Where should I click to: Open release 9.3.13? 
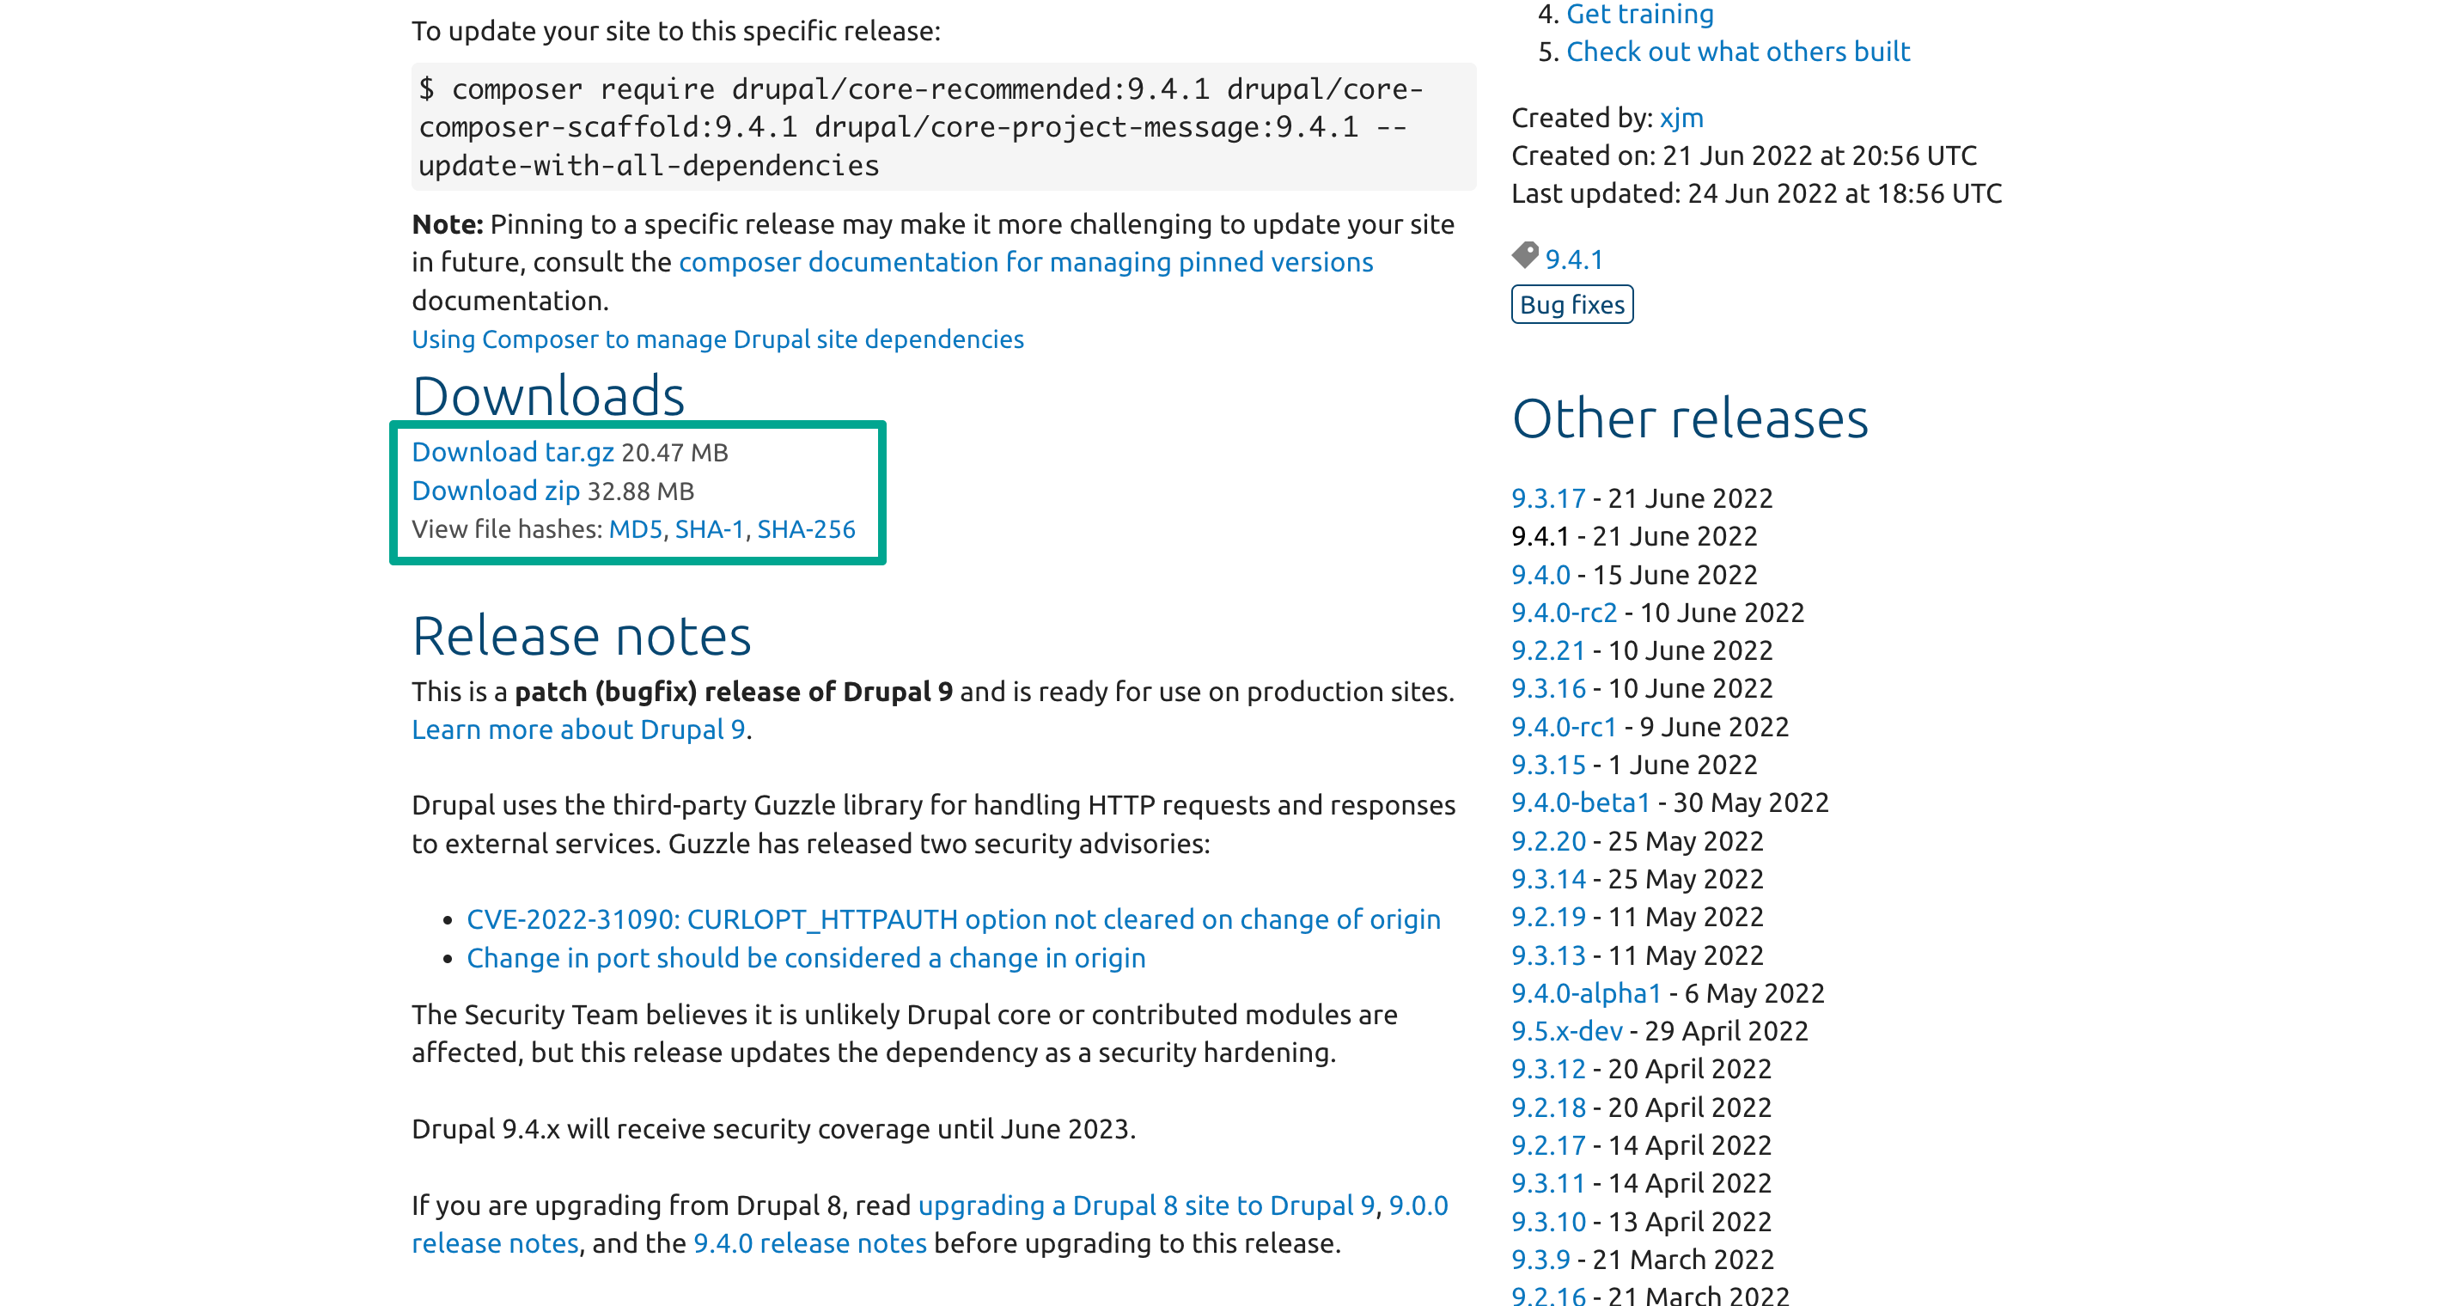click(1549, 955)
